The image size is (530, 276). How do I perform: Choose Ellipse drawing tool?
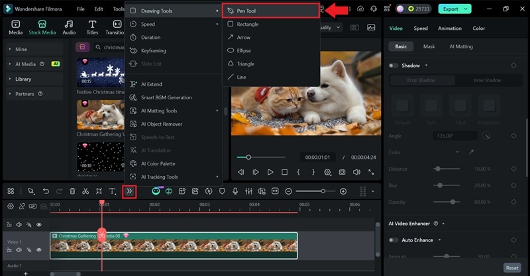pyautogui.click(x=271, y=50)
